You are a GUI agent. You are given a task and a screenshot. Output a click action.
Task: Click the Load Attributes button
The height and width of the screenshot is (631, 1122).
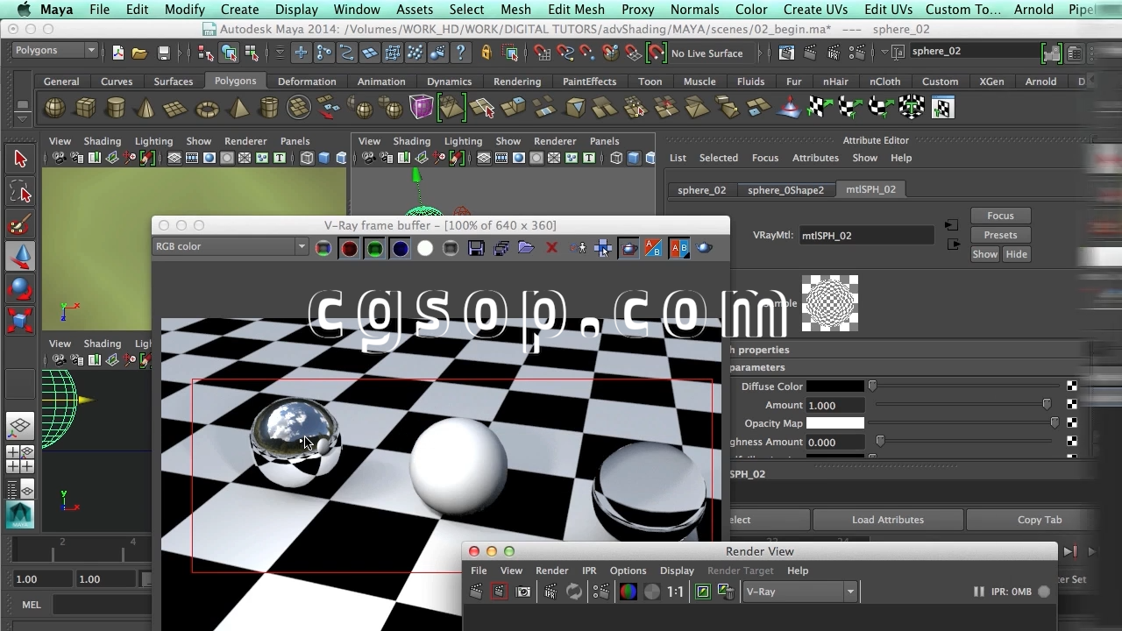point(887,520)
